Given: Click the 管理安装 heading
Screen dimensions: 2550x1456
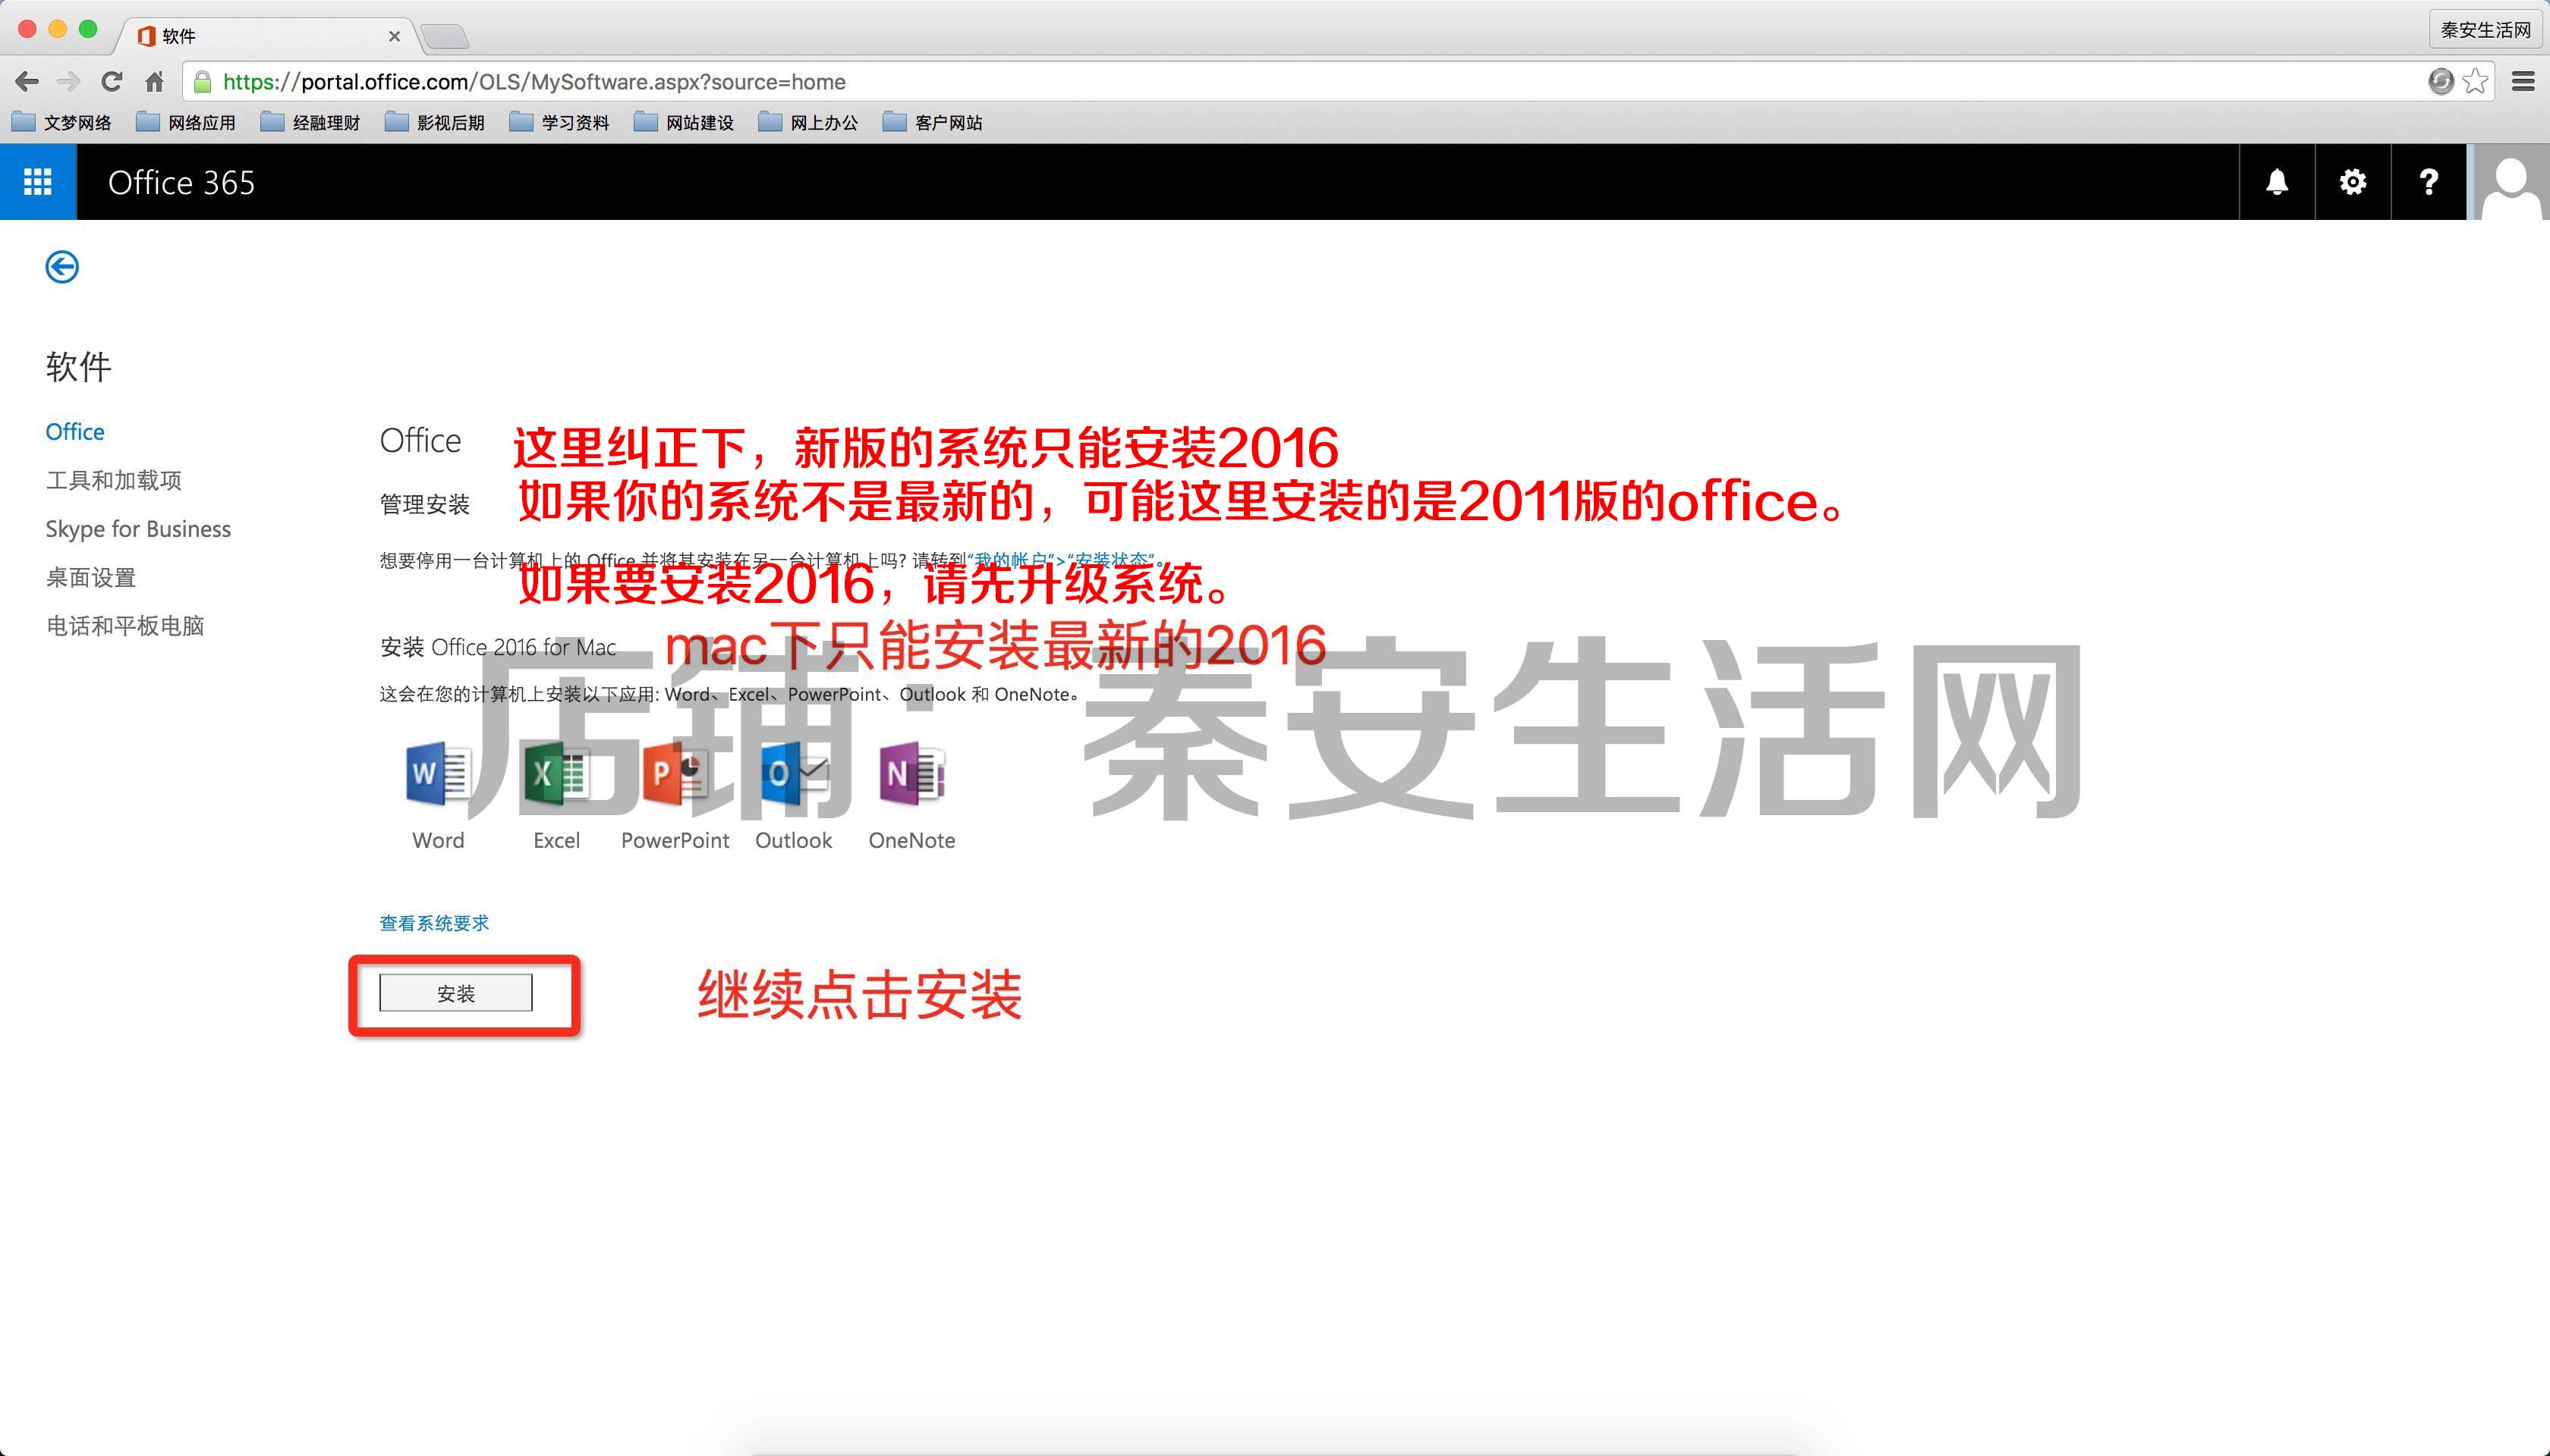Looking at the screenshot, I should pos(425,505).
